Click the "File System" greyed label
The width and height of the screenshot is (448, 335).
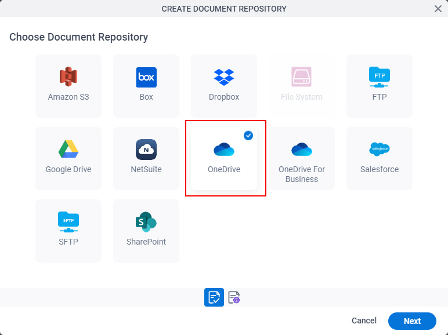[x=301, y=97]
